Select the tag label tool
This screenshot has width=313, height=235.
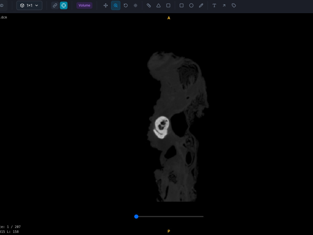click(x=234, y=5)
